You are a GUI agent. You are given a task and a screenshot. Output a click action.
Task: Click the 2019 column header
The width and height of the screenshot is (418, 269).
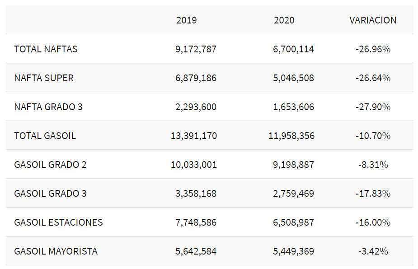pos(187,20)
